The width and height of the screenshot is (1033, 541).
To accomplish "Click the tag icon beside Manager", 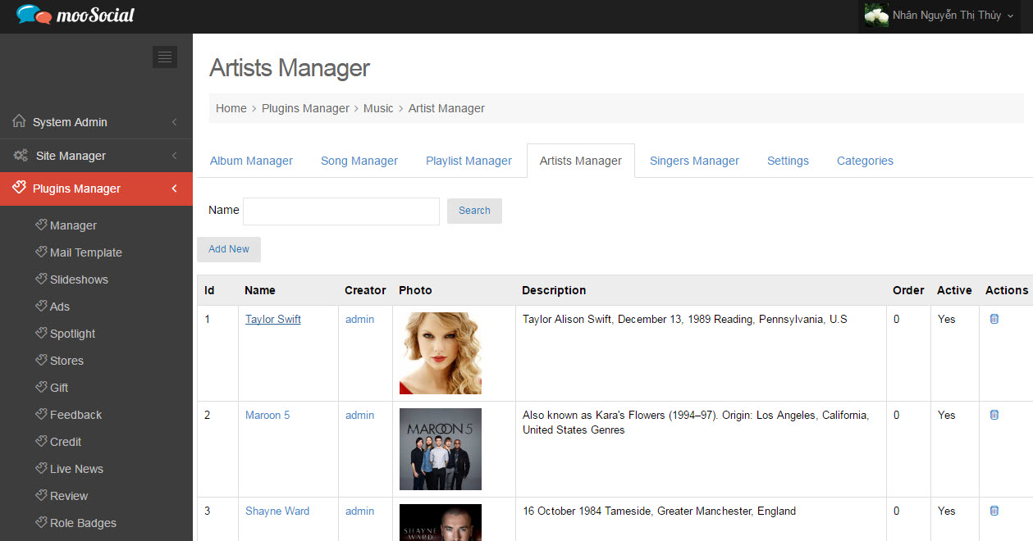I will 41,225.
